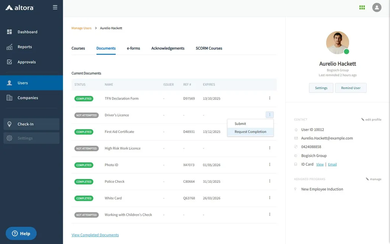390x244 pixels.
Task: Switch to the SCORM Courses tab
Action: tap(209, 48)
